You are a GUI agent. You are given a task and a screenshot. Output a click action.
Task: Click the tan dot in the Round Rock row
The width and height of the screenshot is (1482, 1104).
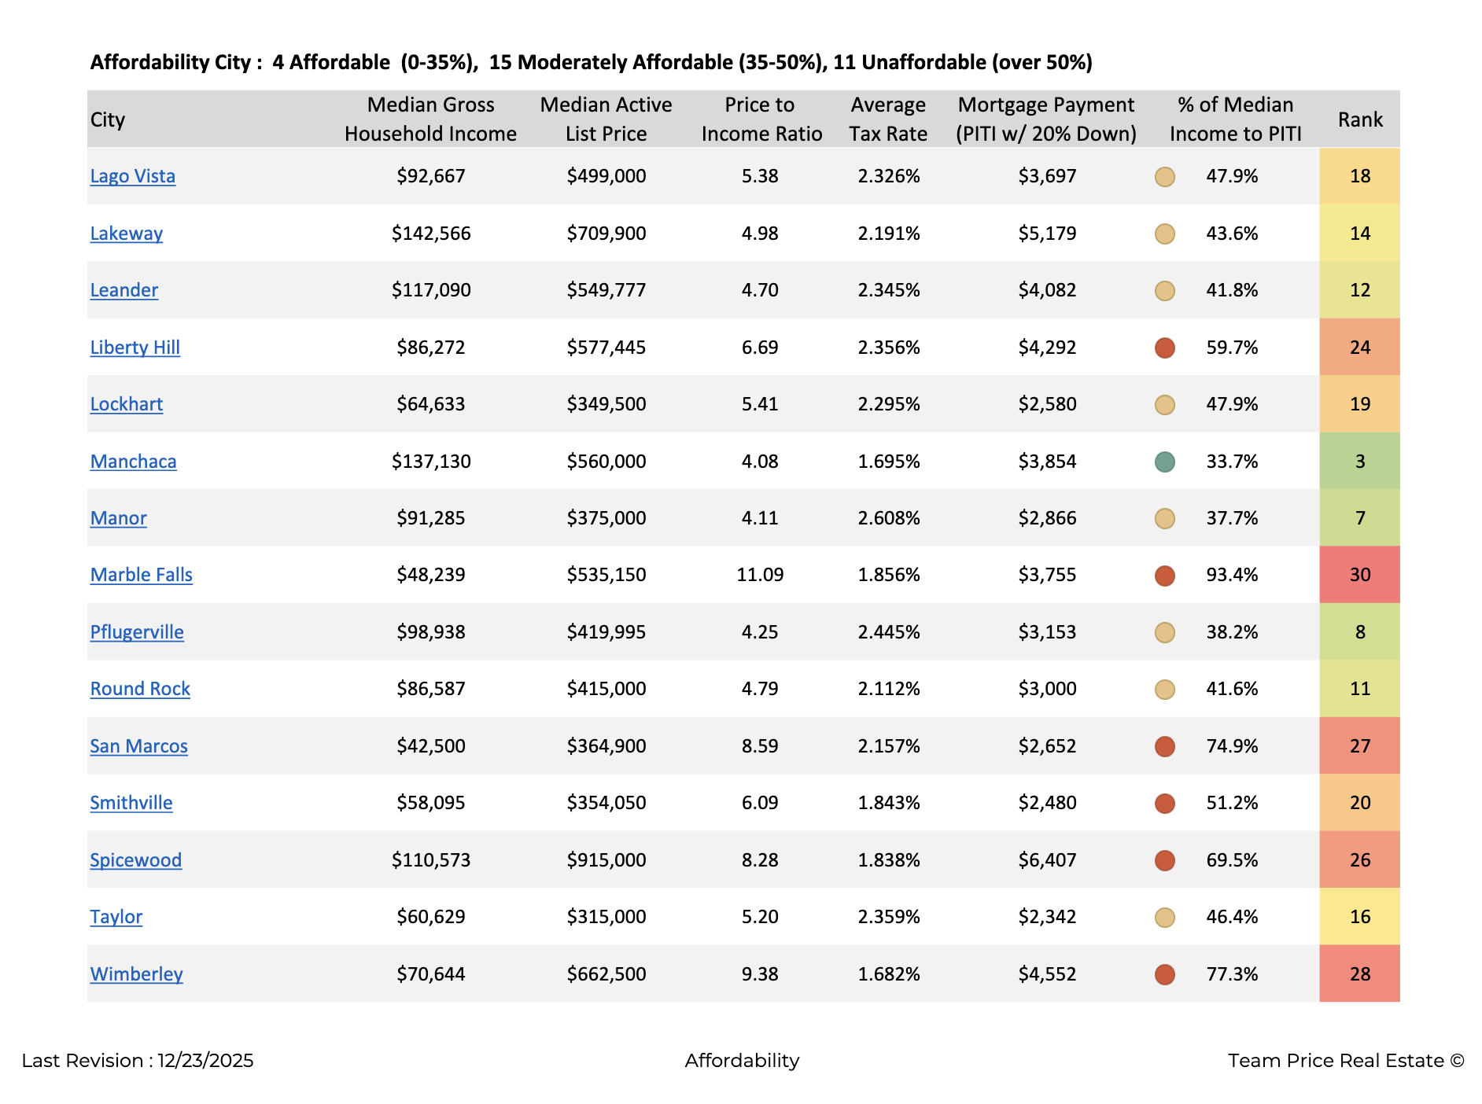click(x=1164, y=690)
